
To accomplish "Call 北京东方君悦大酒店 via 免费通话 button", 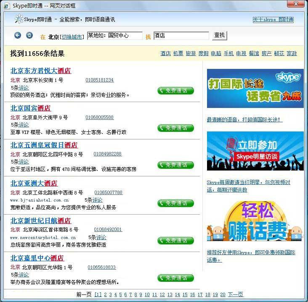I will [x=175, y=91].
